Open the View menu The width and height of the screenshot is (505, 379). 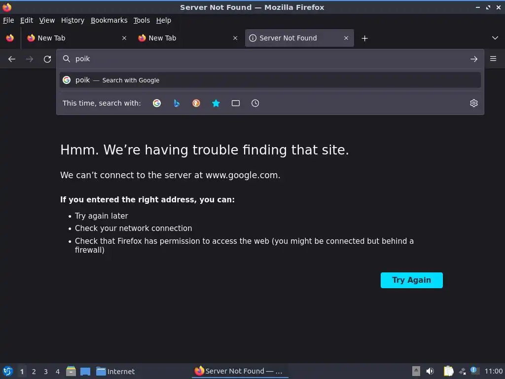point(47,20)
